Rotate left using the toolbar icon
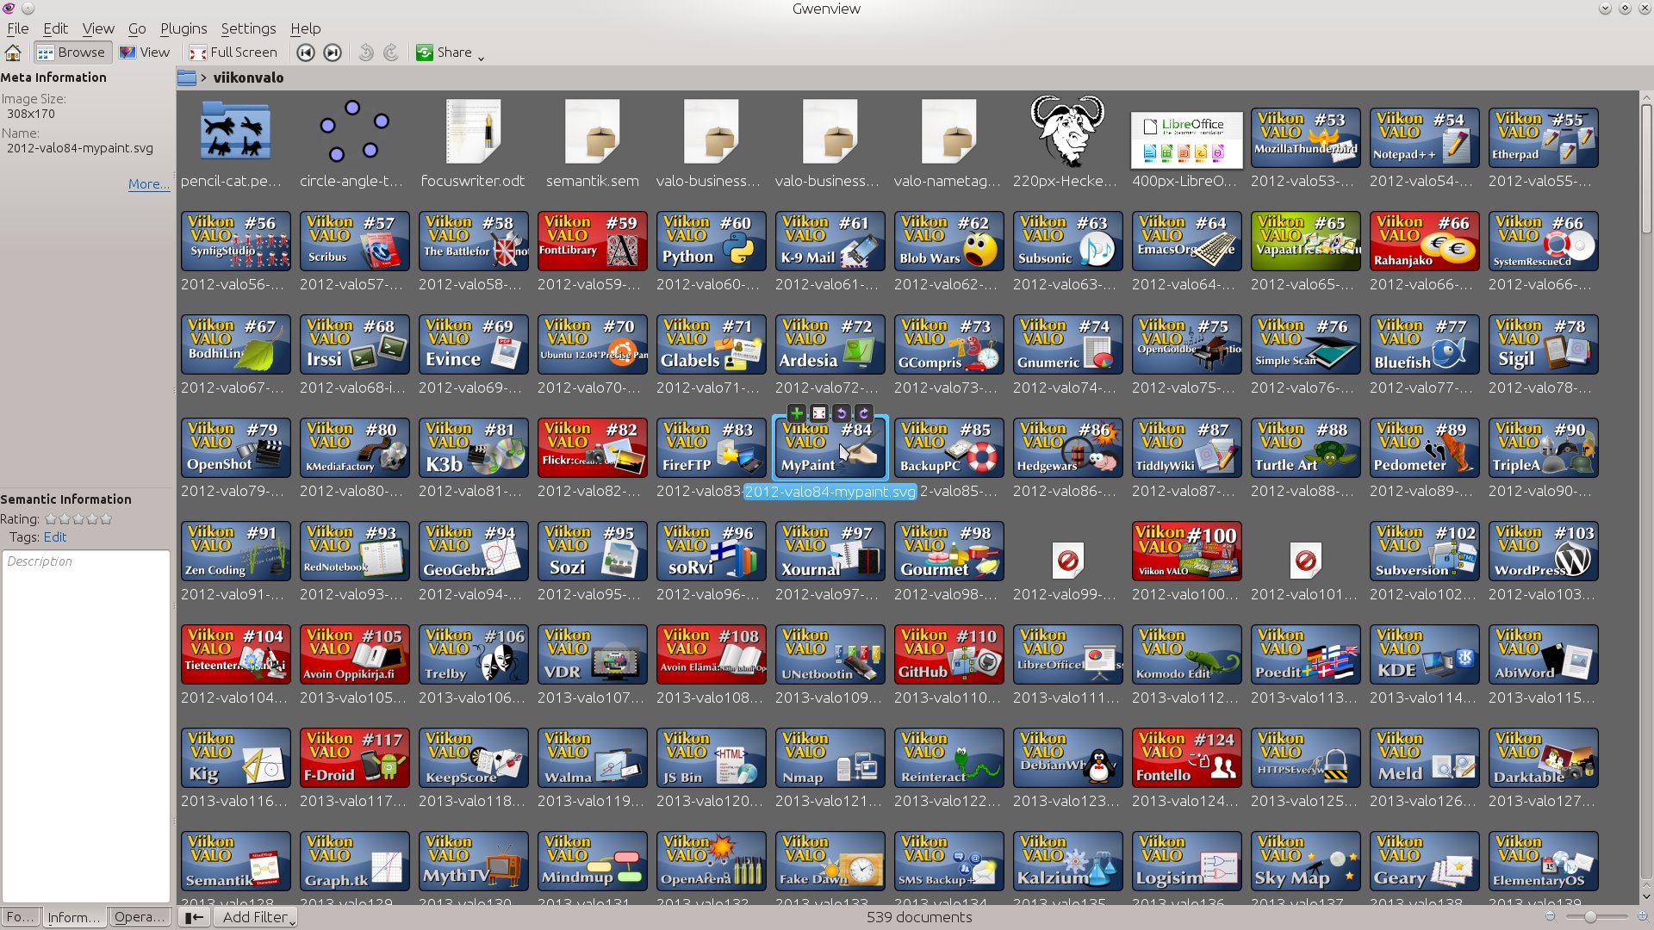1654x930 pixels. (x=366, y=53)
